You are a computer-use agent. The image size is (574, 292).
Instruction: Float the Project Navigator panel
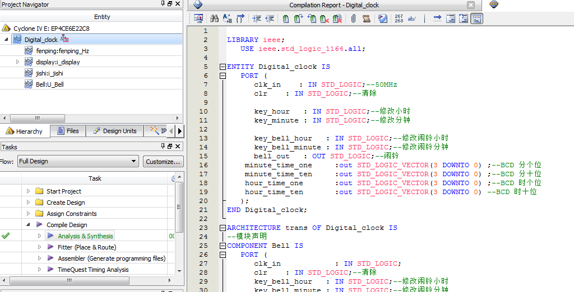point(170,4)
